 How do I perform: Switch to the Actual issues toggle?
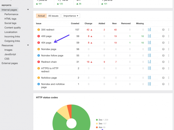(x=41, y=16)
